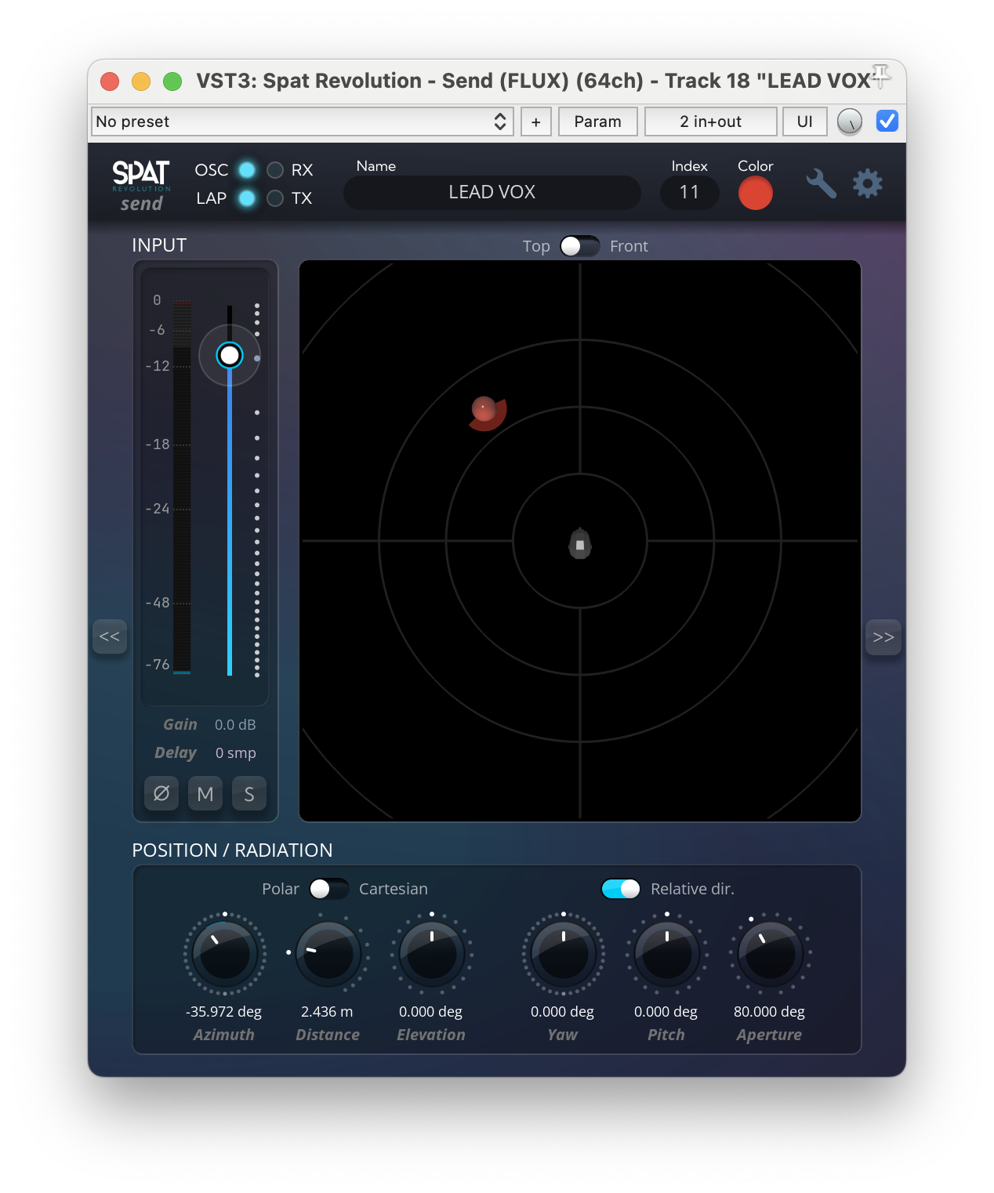Open the gear settings icon
The image size is (994, 1193).
click(867, 184)
